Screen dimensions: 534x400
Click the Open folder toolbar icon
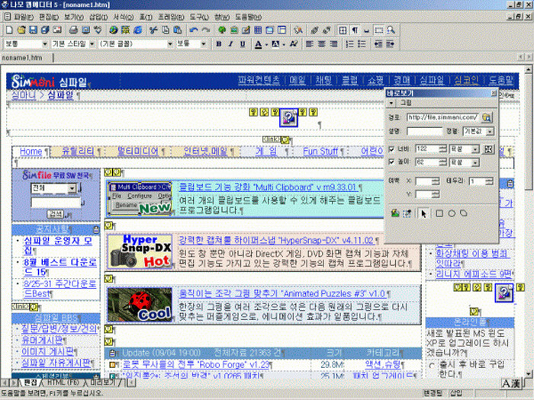point(21,30)
